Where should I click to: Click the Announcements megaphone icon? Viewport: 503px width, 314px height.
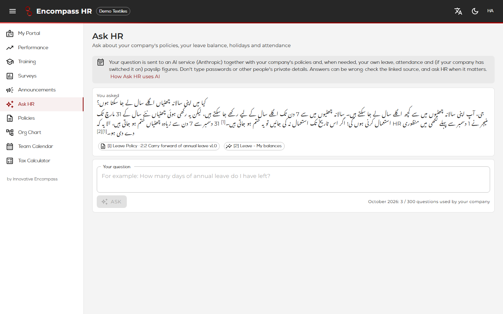click(x=10, y=90)
